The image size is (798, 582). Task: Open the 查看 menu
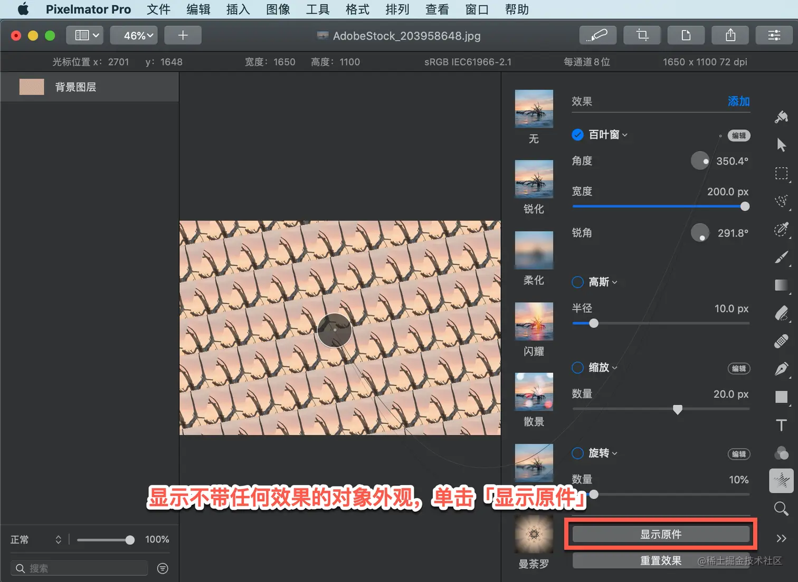click(x=437, y=9)
